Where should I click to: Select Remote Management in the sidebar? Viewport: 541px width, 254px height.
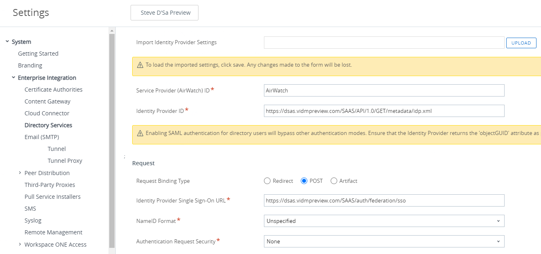point(53,232)
